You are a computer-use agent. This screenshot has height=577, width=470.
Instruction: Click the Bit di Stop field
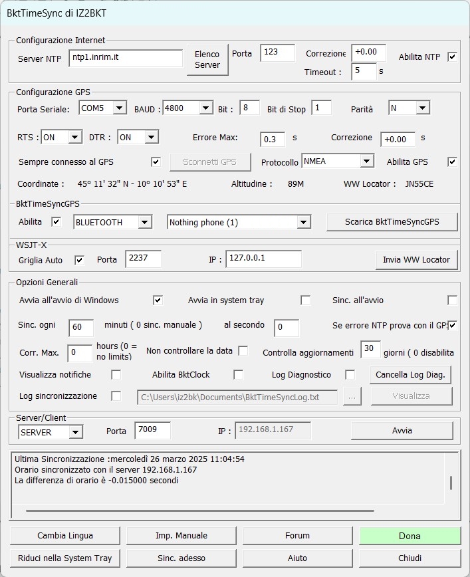(321, 108)
